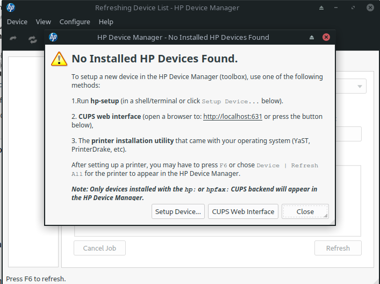This screenshot has height=284, width=380.
Task: Shade the dialog with its up-arrow button
Action: 312,38
